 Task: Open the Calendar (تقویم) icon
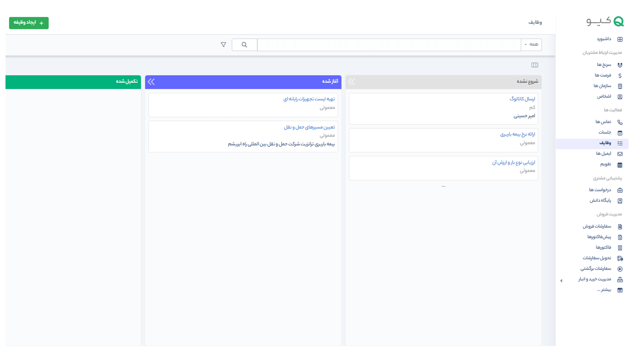pyautogui.click(x=620, y=165)
